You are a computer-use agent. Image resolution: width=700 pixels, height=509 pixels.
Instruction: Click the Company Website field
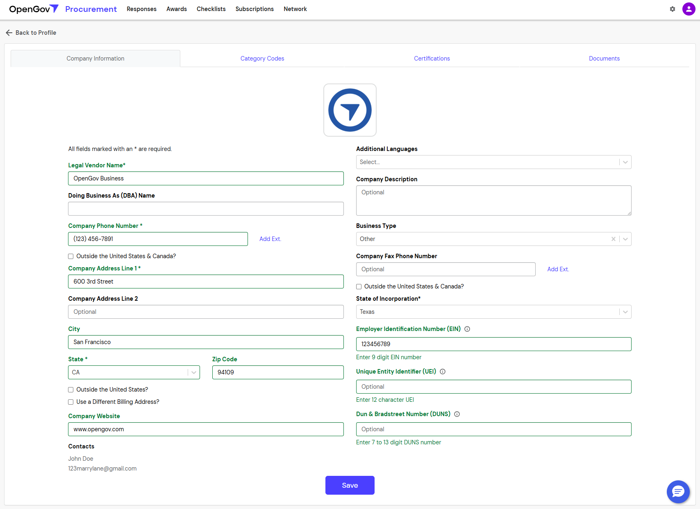click(206, 429)
